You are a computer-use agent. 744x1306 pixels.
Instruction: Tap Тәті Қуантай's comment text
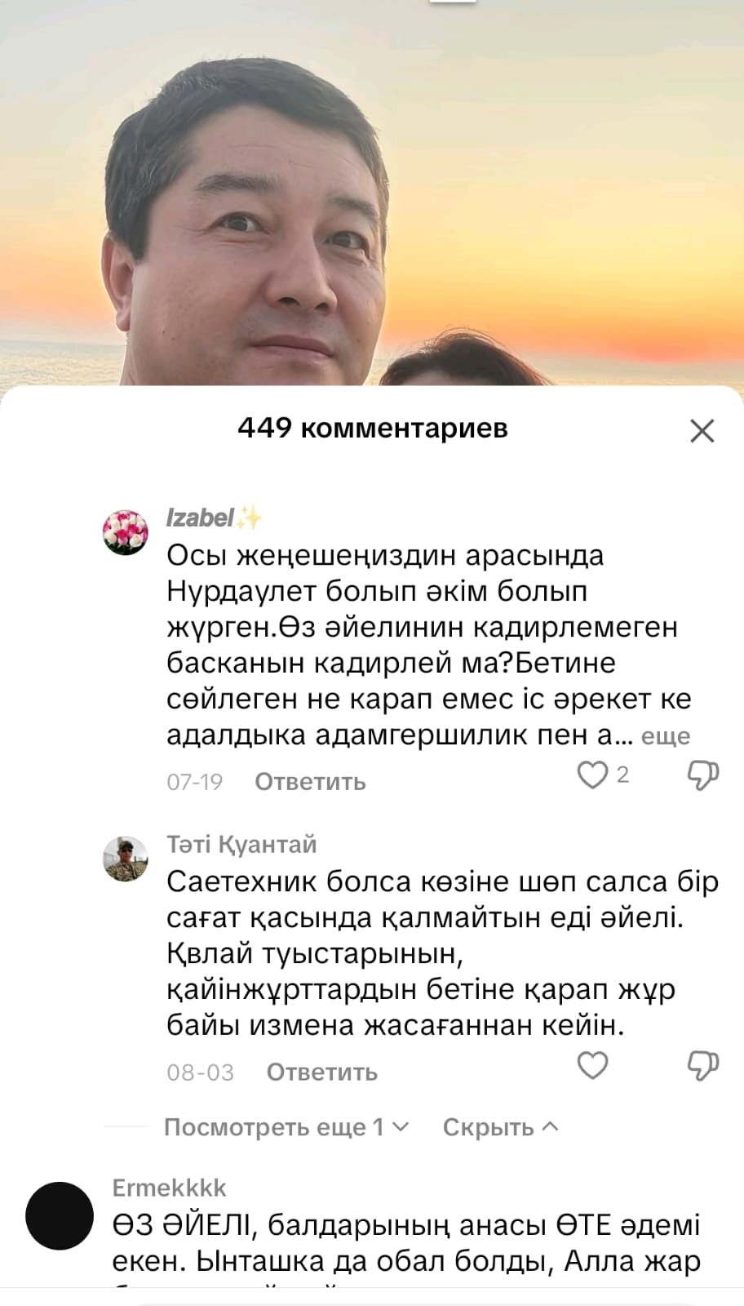pos(442,953)
